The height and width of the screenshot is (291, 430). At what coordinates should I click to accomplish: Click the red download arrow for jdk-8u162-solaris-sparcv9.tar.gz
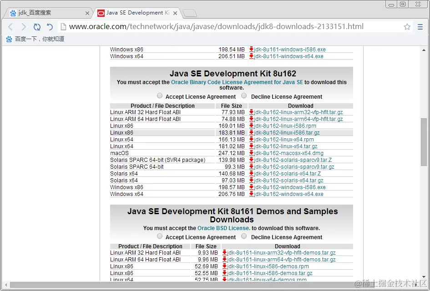[x=251, y=166]
